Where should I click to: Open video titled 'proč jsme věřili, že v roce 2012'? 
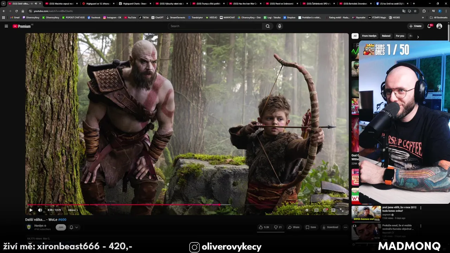tap(399, 209)
